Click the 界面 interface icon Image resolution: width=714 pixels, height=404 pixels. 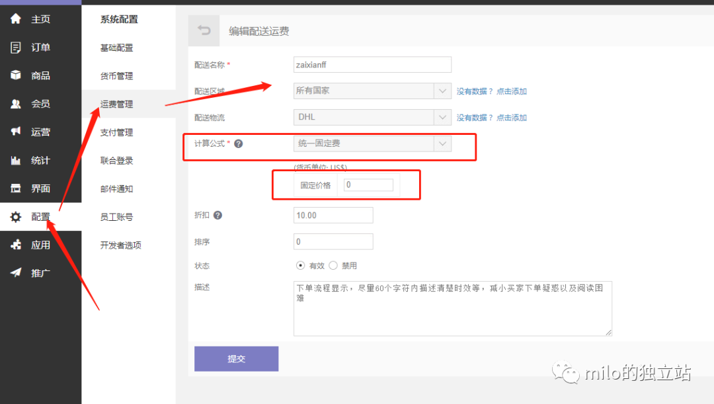[17, 188]
